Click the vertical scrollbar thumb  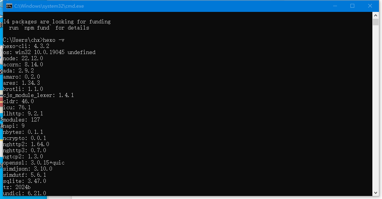(375, 22)
